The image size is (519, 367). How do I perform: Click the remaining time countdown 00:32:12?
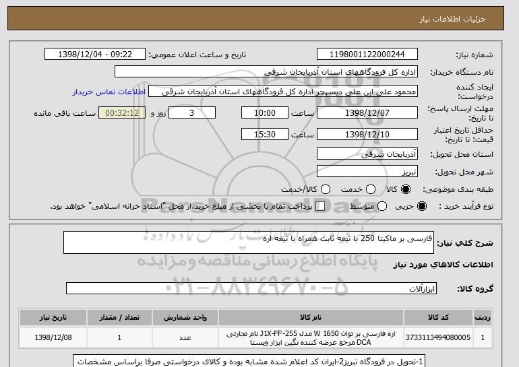[122, 112]
